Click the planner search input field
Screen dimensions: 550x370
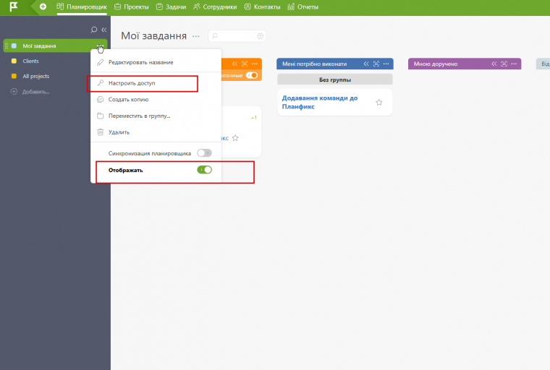237,35
